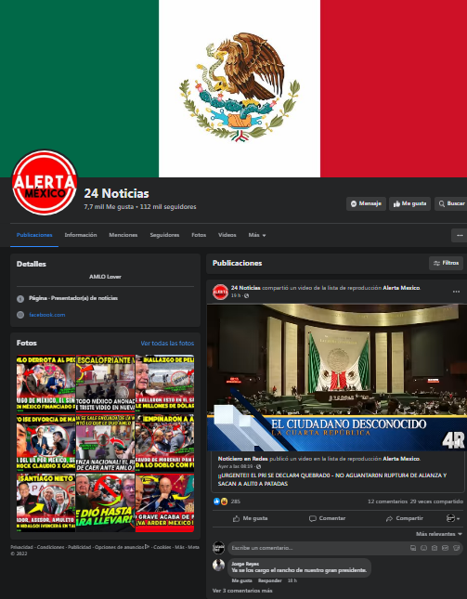Open Cookies footer link
467x599 pixels.
[162, 547]
